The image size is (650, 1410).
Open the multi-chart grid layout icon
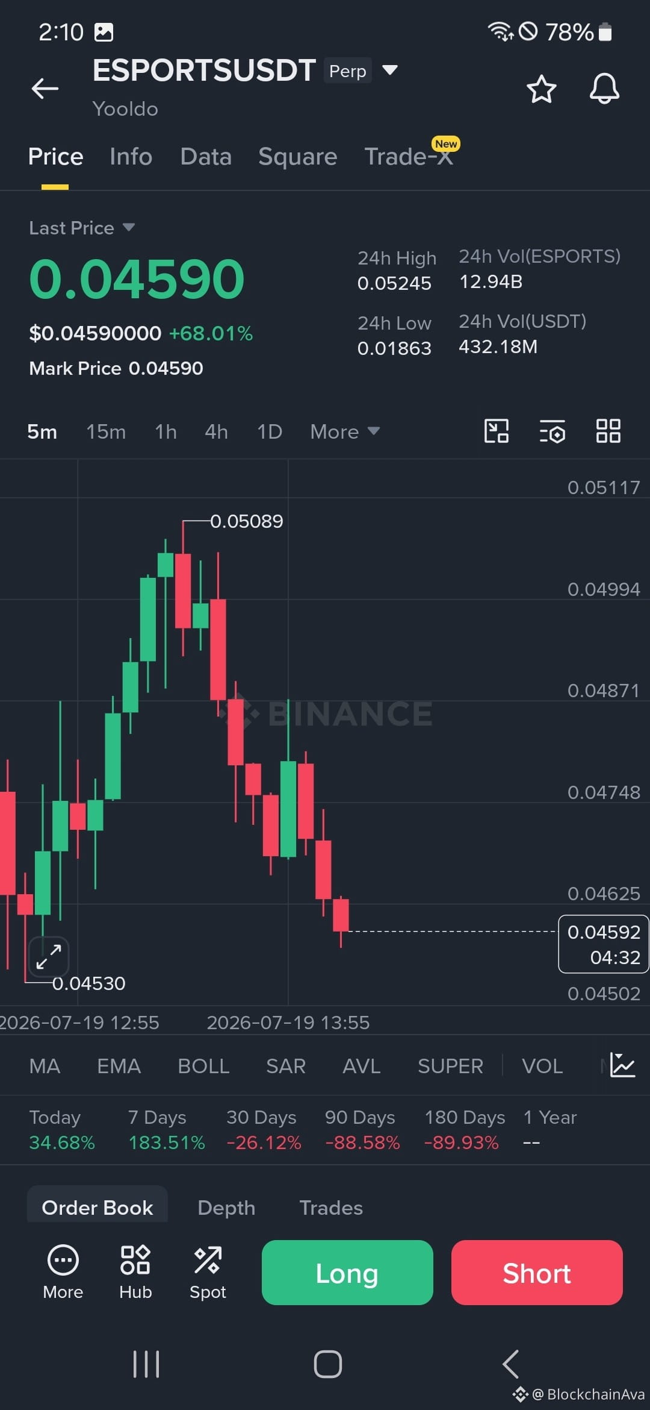pos(608,431)
